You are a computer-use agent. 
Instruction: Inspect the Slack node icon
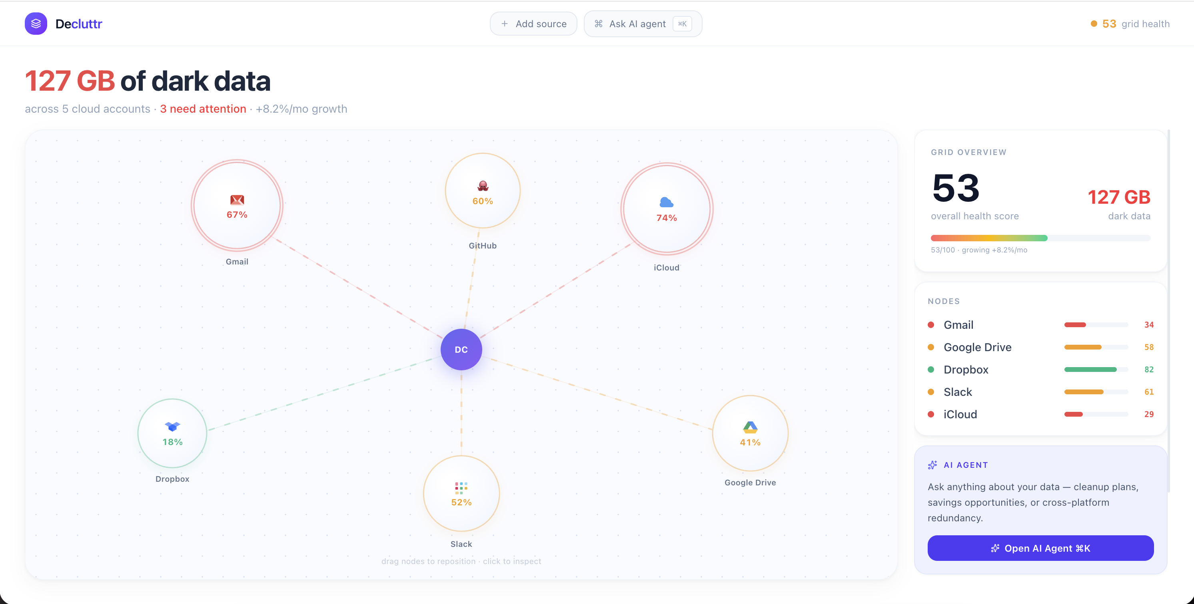click(461, 488)
